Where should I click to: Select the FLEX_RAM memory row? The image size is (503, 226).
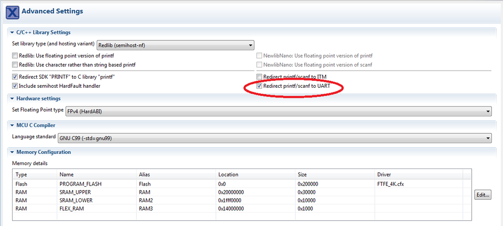242,208
